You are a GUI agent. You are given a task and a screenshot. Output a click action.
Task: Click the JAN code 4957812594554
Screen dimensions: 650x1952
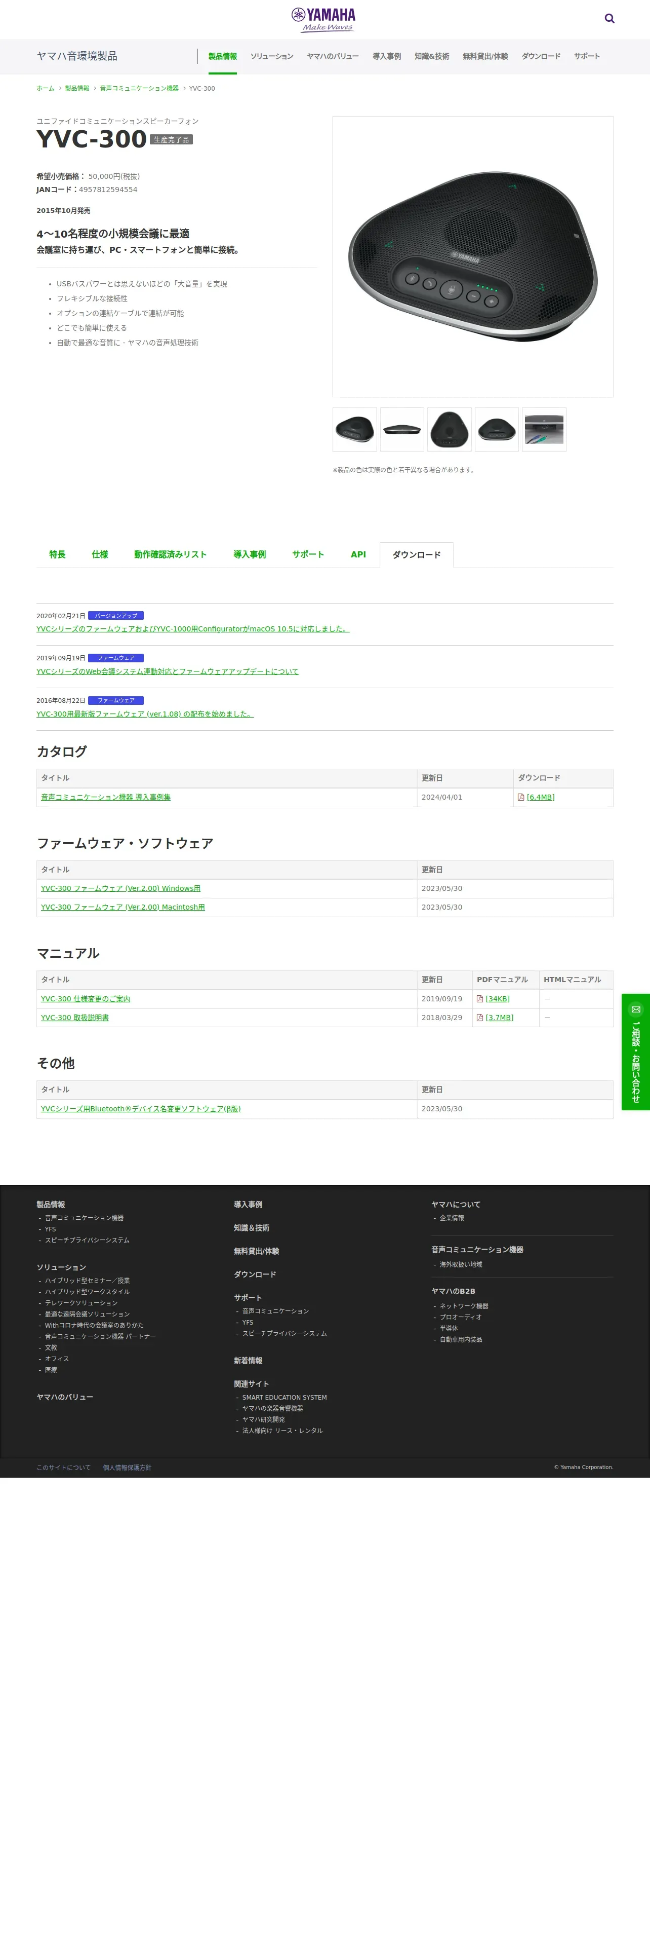tap(108, 190)
